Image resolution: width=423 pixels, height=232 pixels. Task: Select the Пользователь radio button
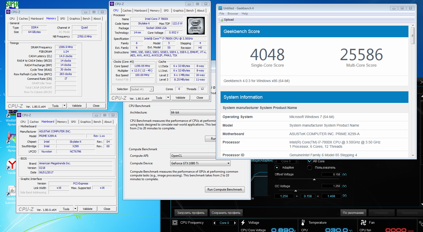point(310,168)
